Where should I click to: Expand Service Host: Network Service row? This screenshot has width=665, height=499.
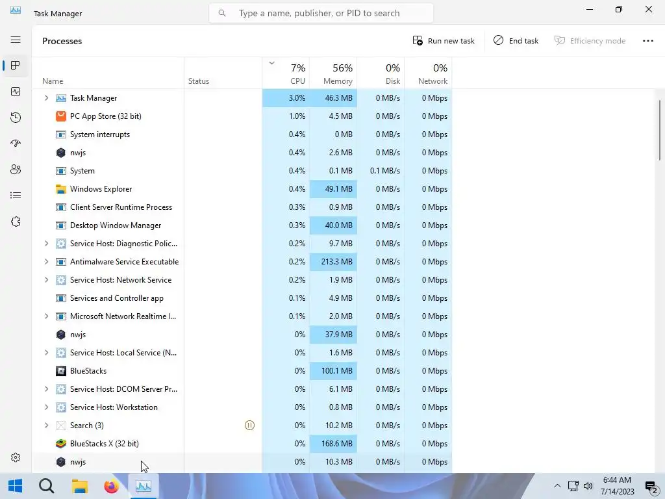(x=46, y=280)
